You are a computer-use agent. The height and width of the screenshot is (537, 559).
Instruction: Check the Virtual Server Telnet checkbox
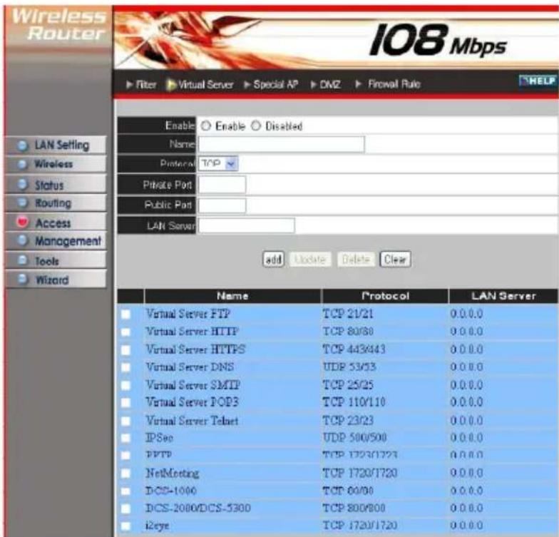click(x=125, y=421)
